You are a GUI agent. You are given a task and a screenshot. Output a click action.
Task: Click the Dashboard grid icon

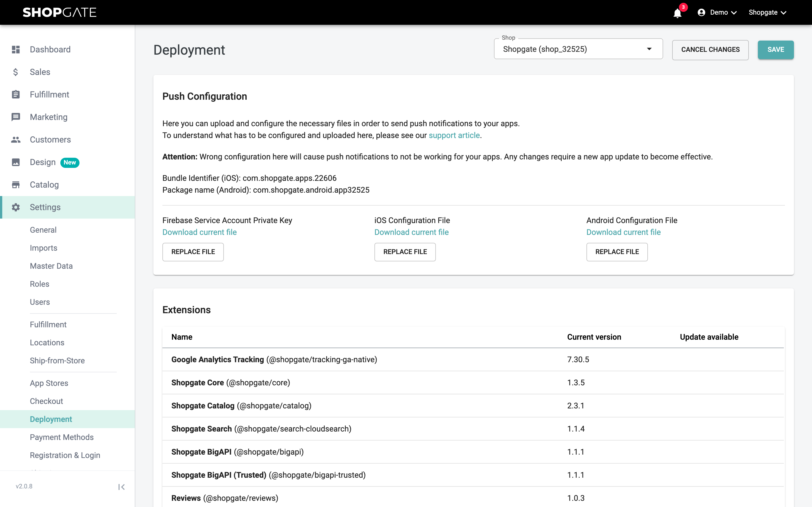16,49
